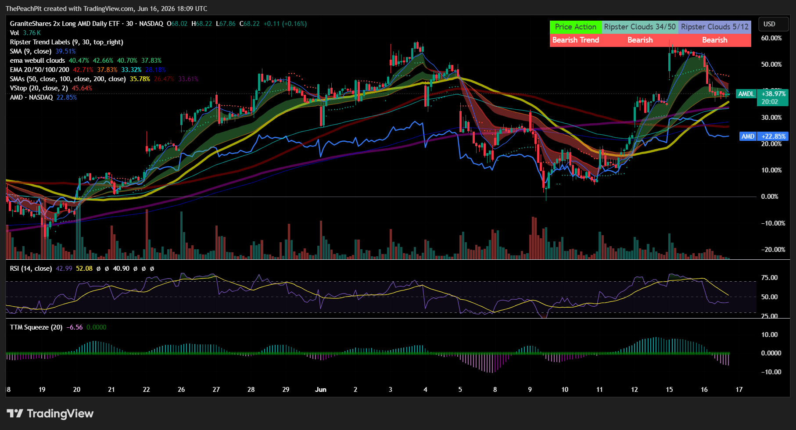Viewport: 796px width, 430px height.
Task: Click 10.00% on the price axis
Action: (771, 170)
